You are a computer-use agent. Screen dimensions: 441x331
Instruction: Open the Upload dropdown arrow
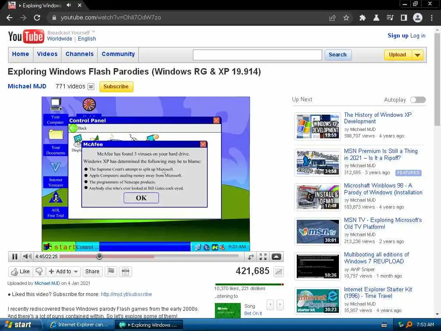[418, 55]
